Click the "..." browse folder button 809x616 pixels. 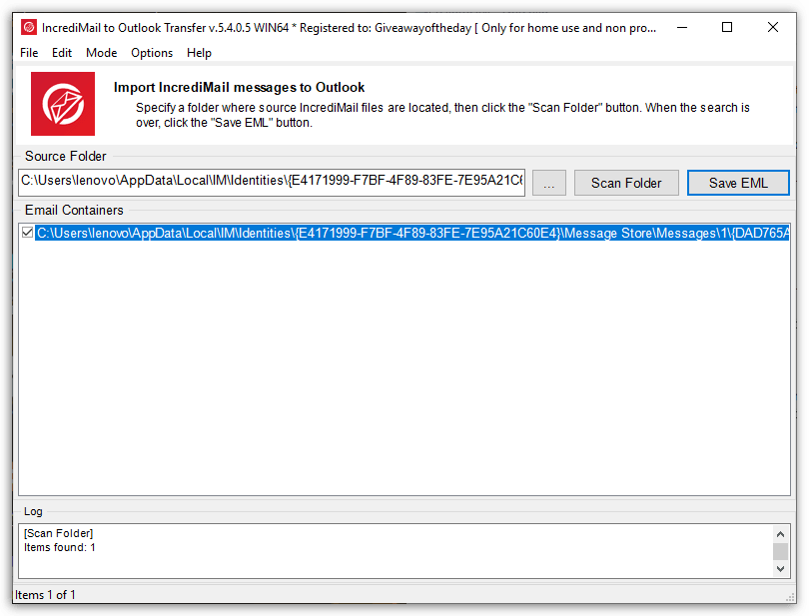tap(548, 183)
